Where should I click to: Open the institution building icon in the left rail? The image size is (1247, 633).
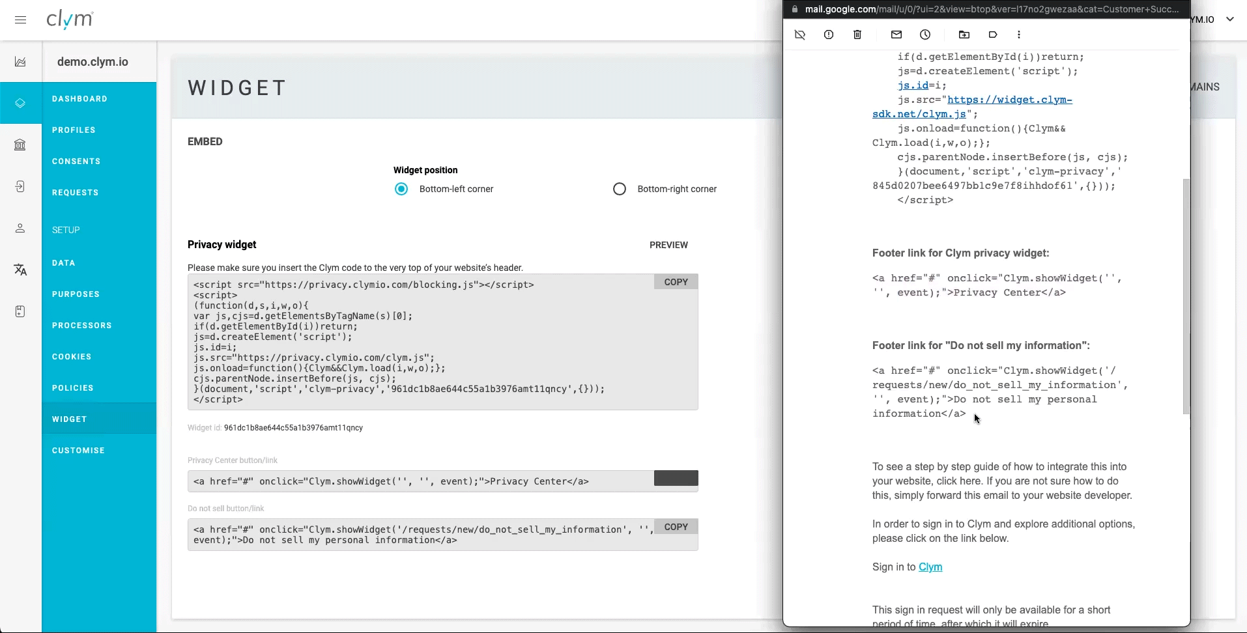20,145
